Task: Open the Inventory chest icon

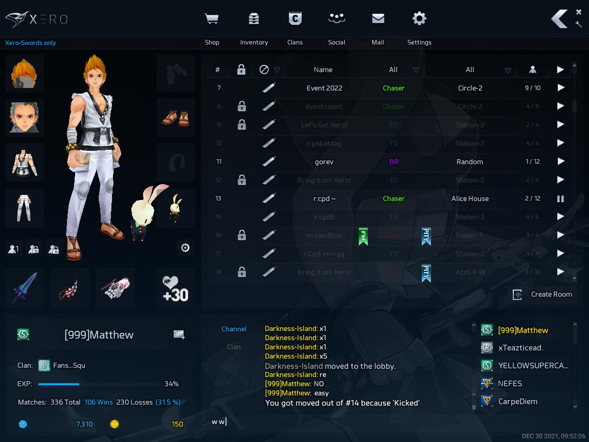Action: click(254, 19)
